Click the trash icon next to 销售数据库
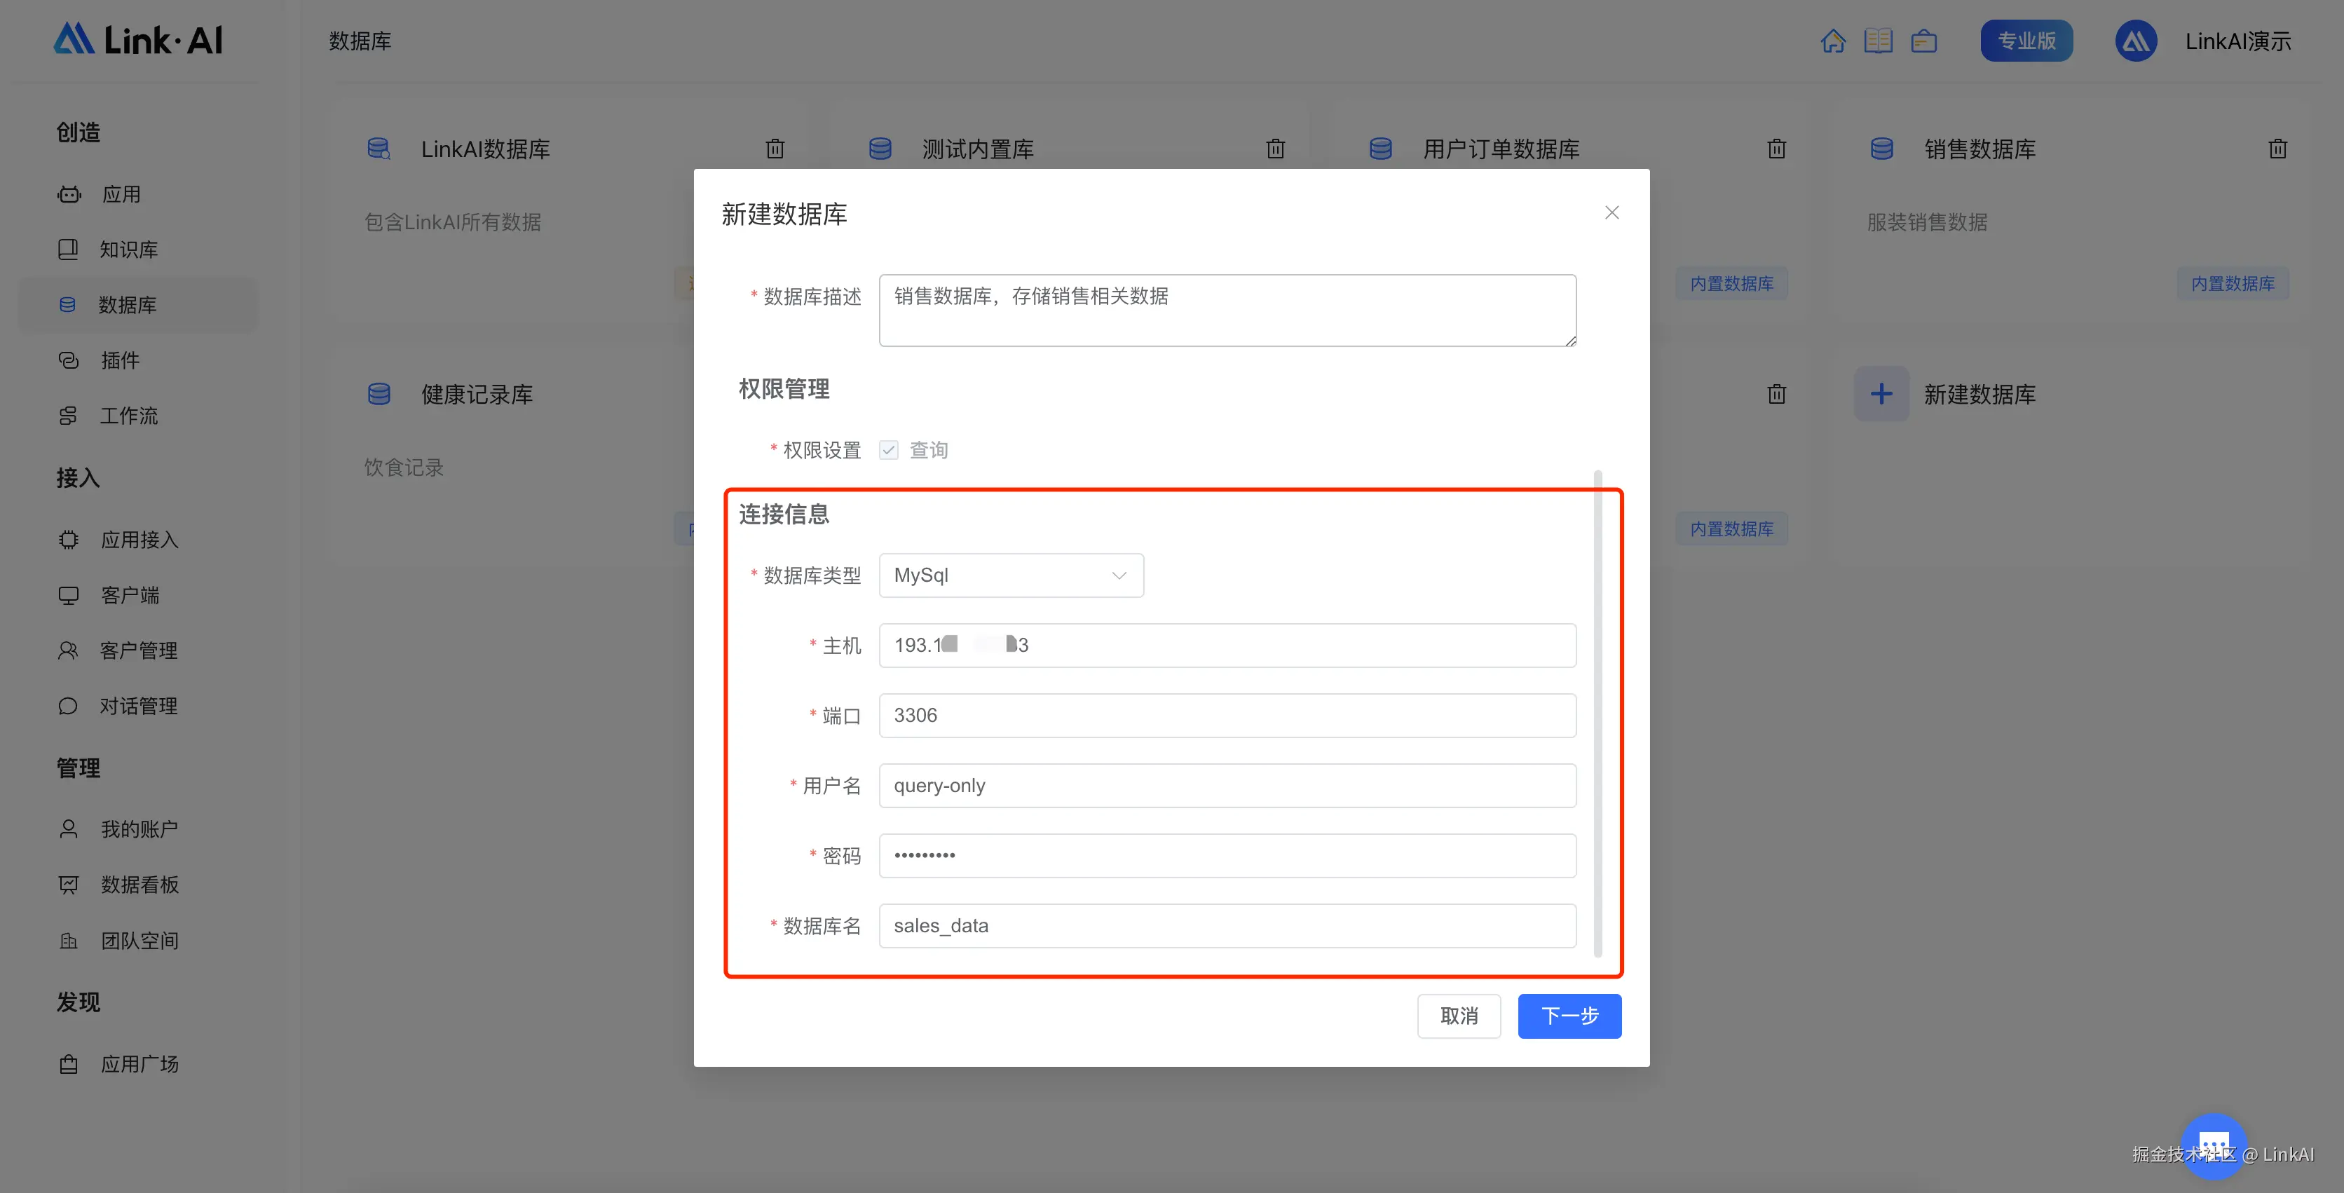Image resolution: width=2344 pixels, height=1193 pixels. click(2277, 149)
